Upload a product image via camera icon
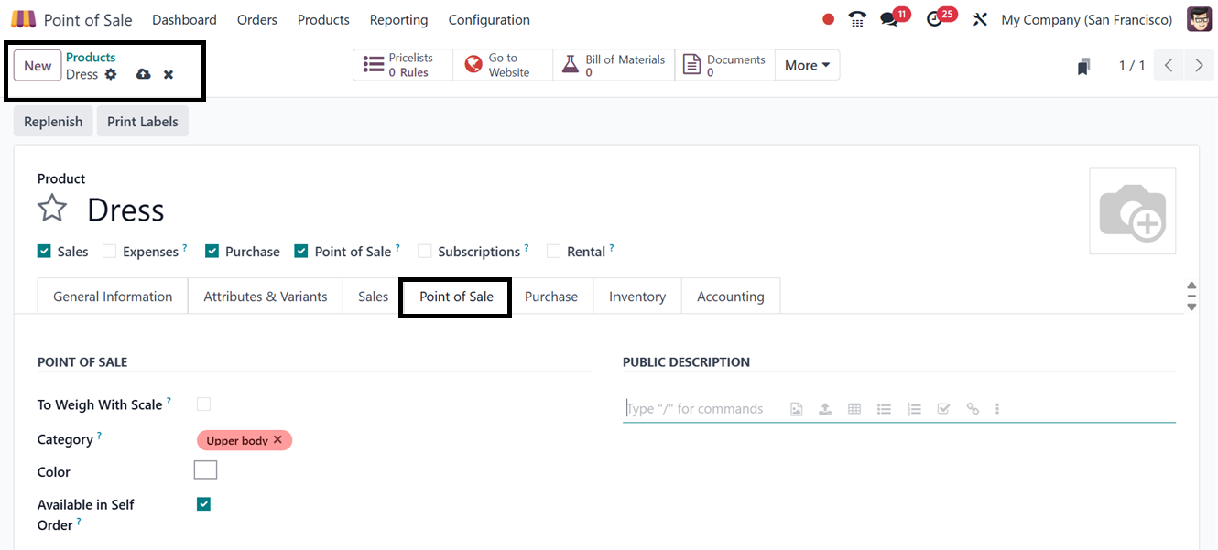This screenshot has width=1218, height=550. [1132, 211]
